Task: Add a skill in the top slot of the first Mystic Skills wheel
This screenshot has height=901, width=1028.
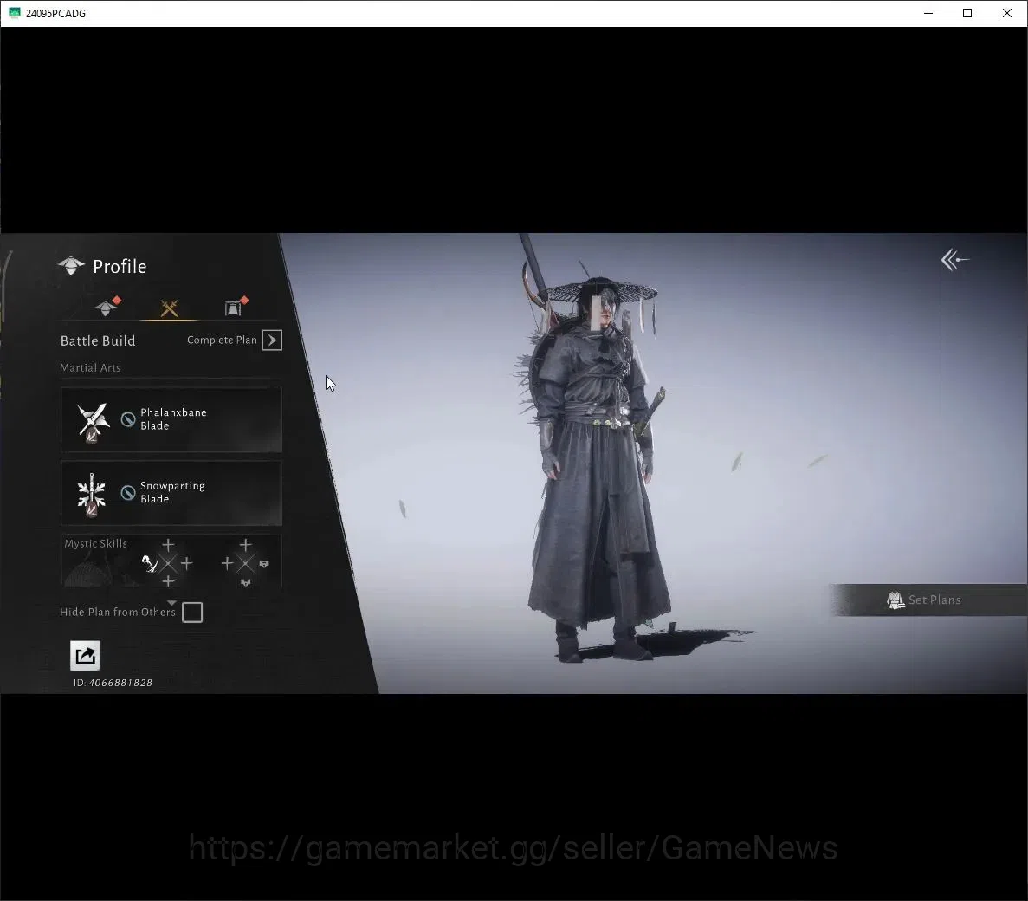Action: click(168, 545)
